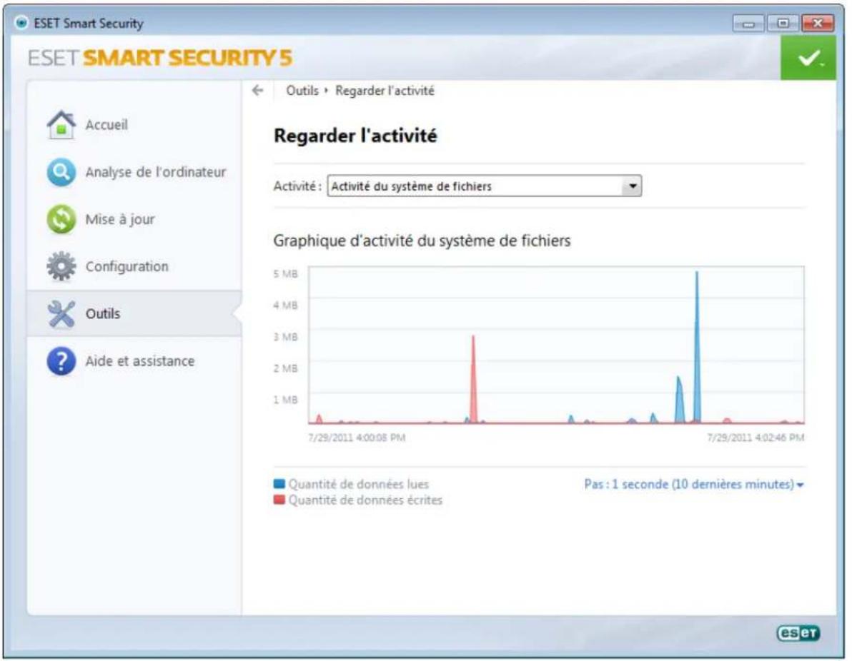The image size is (852, 661).
Task: Click Quantité de données lues legend label
Action: coord(359,484)
